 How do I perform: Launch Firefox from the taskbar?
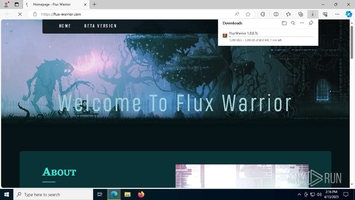(x=141, y=194)
